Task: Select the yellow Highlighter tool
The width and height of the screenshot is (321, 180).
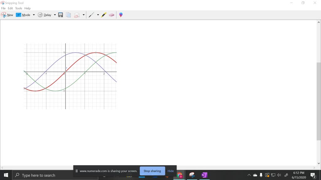Action: click(x=104, y=15)
